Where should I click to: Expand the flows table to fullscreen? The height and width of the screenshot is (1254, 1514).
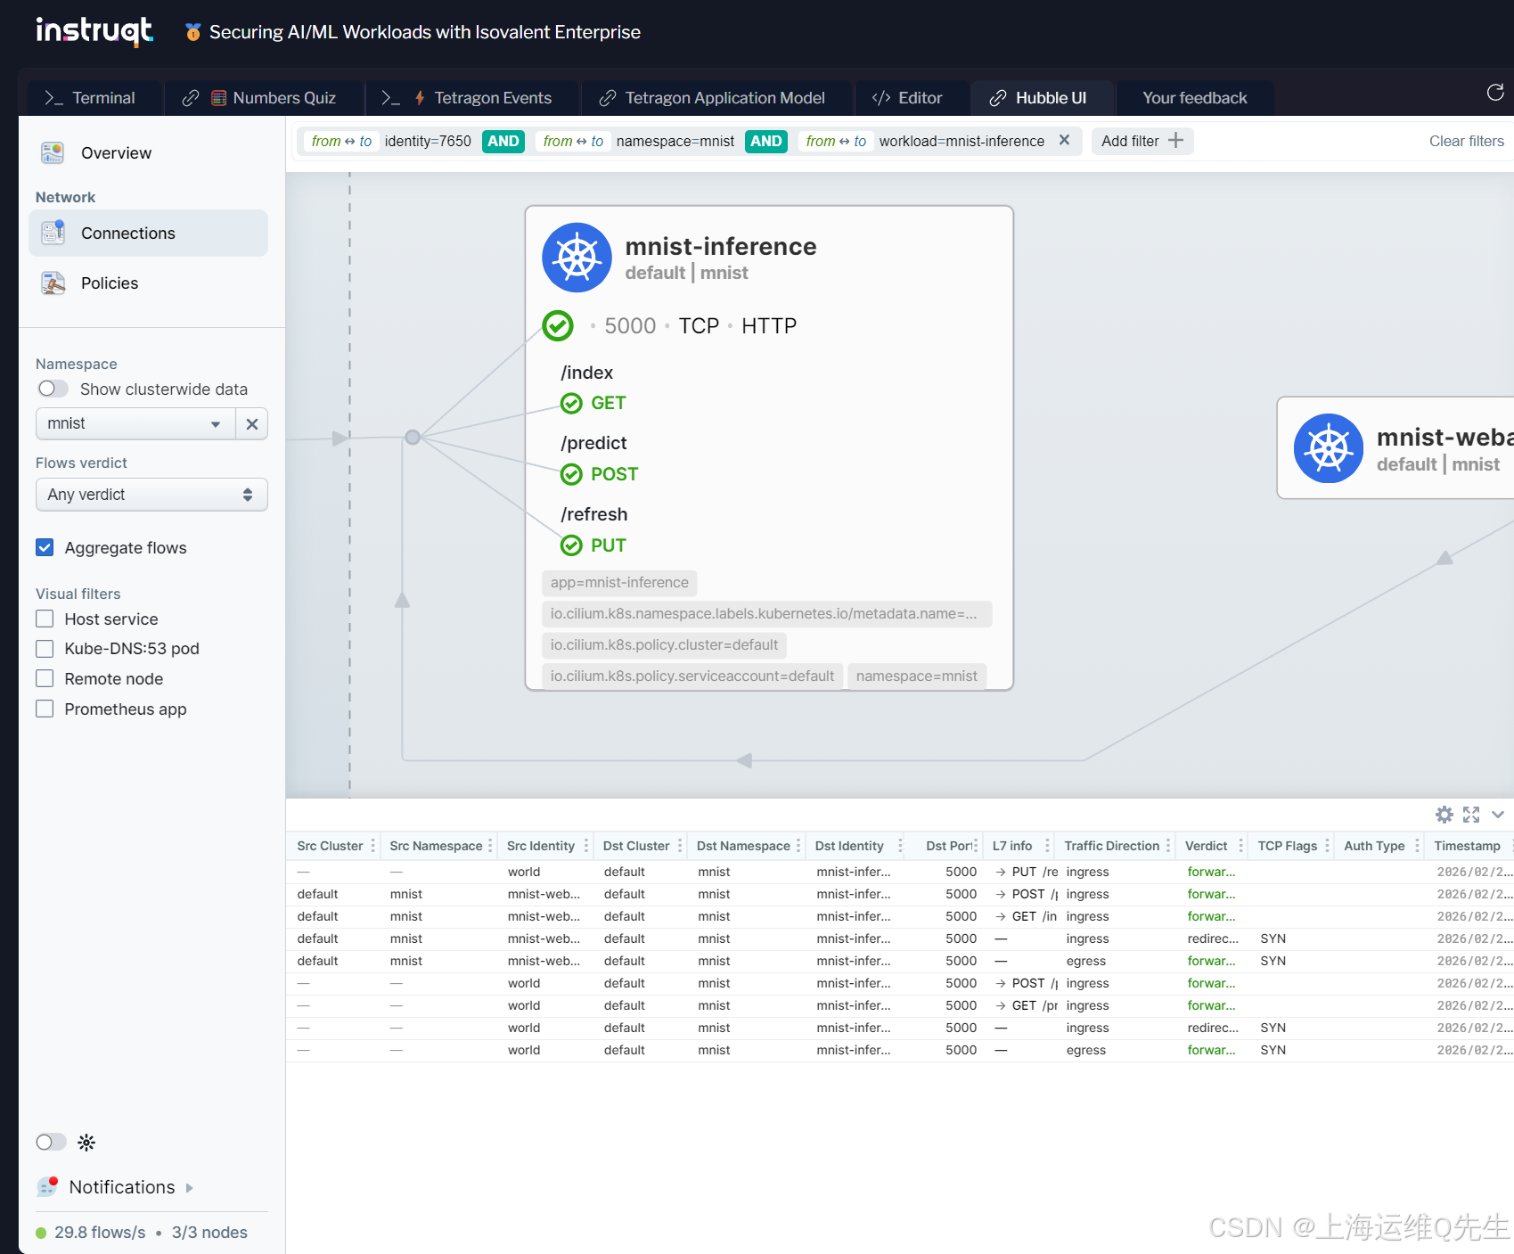(1471, 815)
